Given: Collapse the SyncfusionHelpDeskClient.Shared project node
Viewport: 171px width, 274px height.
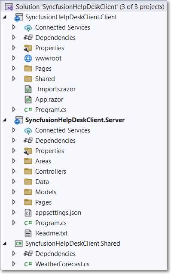Looking at the screenshot, I should 5,244.
